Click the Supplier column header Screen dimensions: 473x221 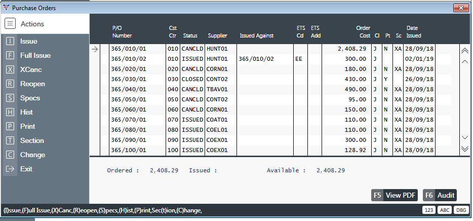(x=217, y=35)
